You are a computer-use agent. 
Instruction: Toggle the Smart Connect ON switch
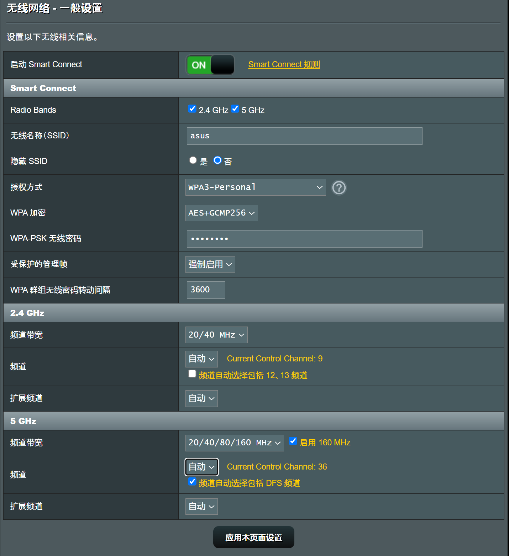tap(210, 65)
